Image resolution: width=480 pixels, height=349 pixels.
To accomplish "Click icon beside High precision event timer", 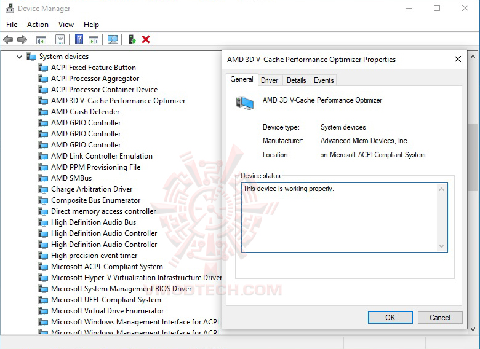I will (43, 256).
